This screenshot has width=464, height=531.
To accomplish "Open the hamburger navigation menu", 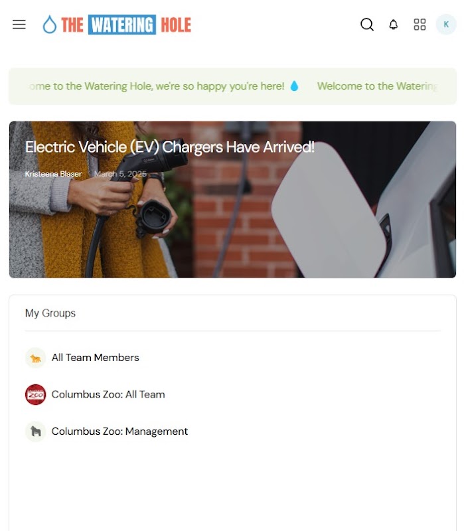I will coord(19,25).
